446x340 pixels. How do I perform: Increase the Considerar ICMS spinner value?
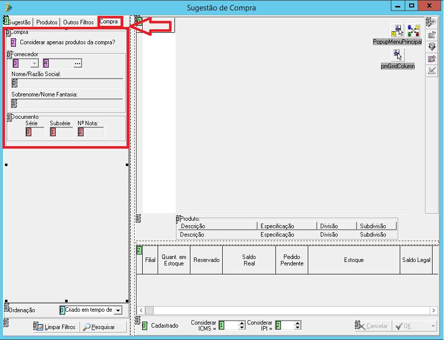point(242,323)
